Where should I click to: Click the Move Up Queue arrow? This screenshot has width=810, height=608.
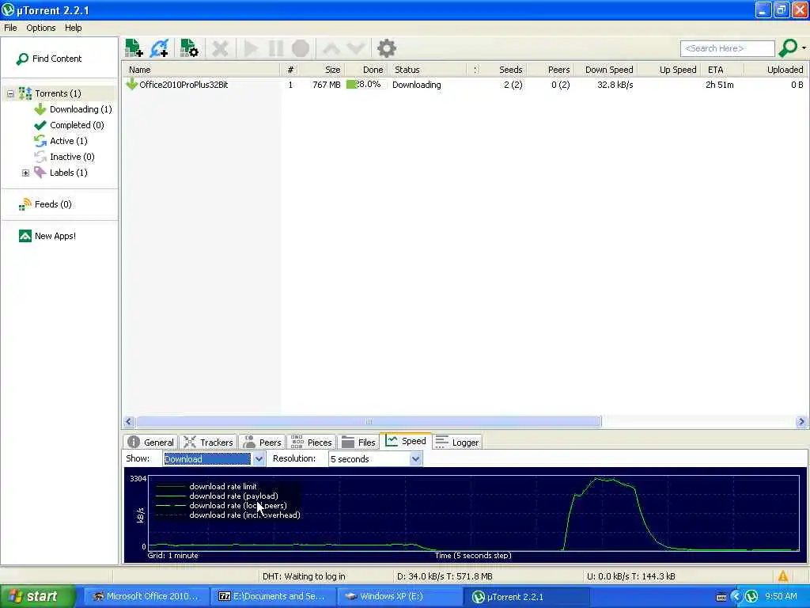click(331, 48)
